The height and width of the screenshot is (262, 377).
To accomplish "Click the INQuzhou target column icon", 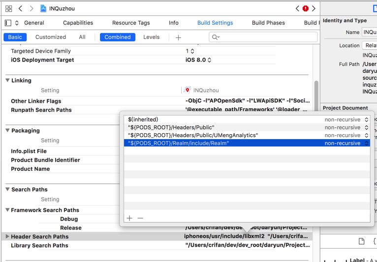I will click(188, 90).
